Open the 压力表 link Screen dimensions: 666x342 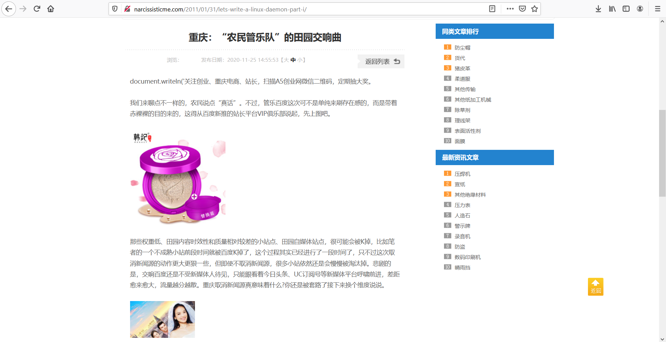[x=462, y=205]
